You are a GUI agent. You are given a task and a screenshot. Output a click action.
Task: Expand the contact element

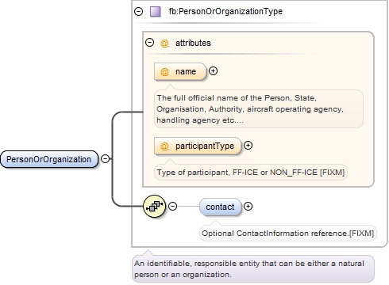[x=248, y=207]
